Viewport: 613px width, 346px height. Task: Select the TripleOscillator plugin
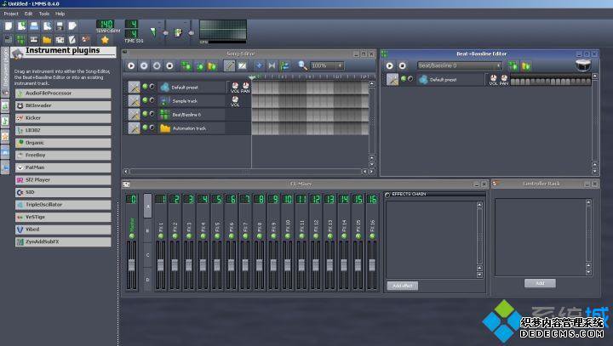pos(63,204)
